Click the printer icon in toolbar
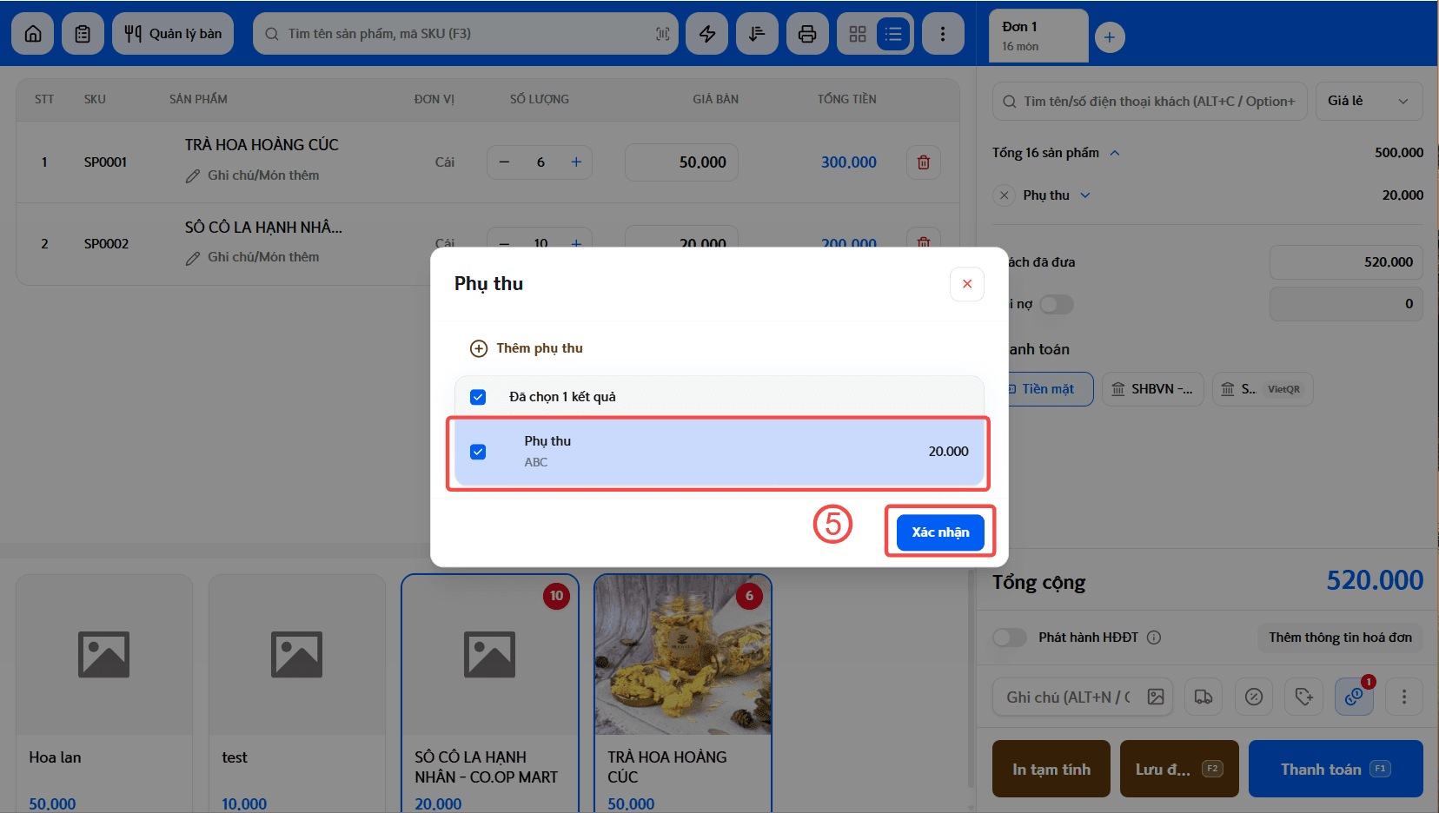The width and height of the screenshot is (1439, 813). (x=807, y=34)
